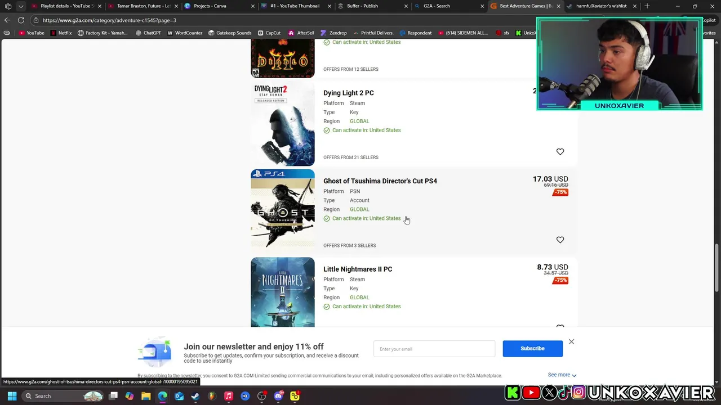Open (614) SIDEMEN ALL bookmark
This screenshot has width=721, height=405.
(462, 33)
